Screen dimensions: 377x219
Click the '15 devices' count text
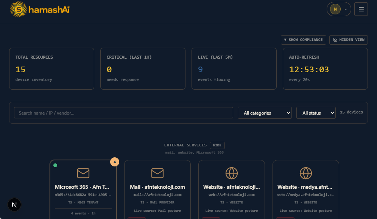pos(351,112)
